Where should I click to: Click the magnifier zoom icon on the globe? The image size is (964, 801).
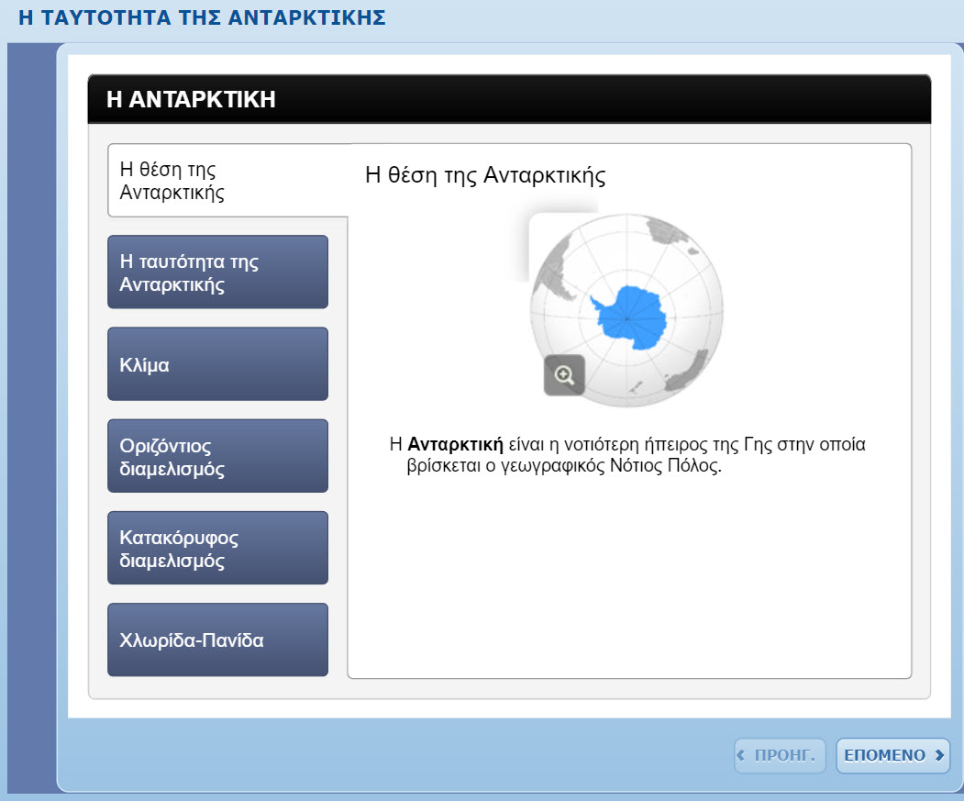pos(564,374)
